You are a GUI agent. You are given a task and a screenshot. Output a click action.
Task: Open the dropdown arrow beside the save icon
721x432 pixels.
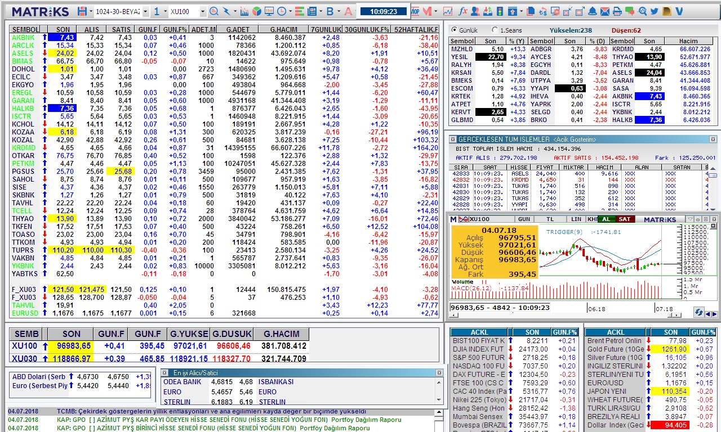click(91, 11)
